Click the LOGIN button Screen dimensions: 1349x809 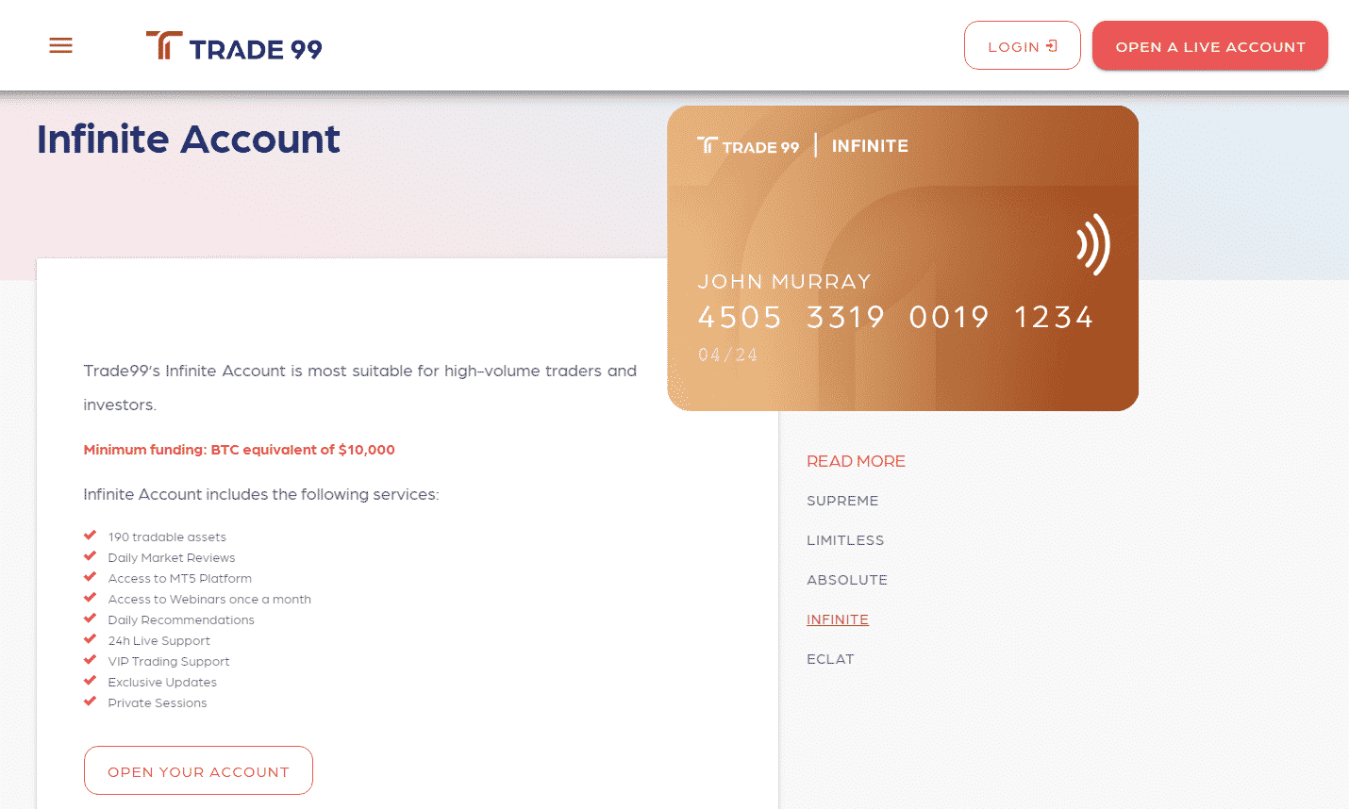(x=1023, y=45)
